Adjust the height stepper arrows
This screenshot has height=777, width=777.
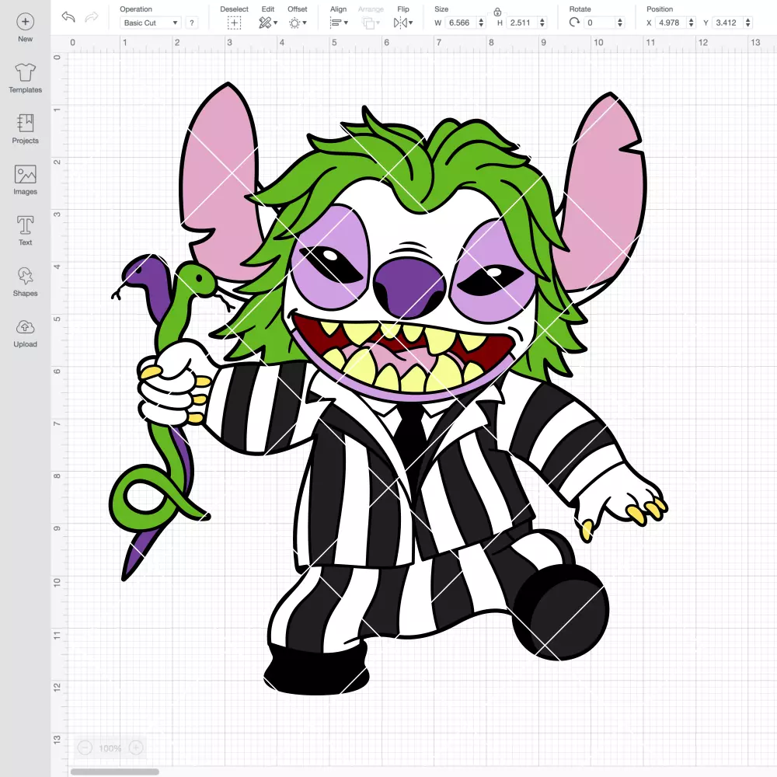coord(542,23)
